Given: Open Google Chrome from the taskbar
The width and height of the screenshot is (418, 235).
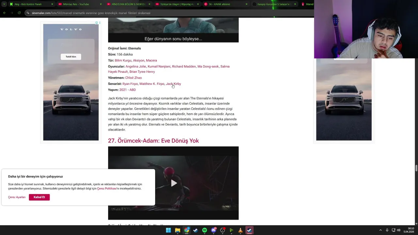Looking at the screenshot, I should click(x=186, y=230).
